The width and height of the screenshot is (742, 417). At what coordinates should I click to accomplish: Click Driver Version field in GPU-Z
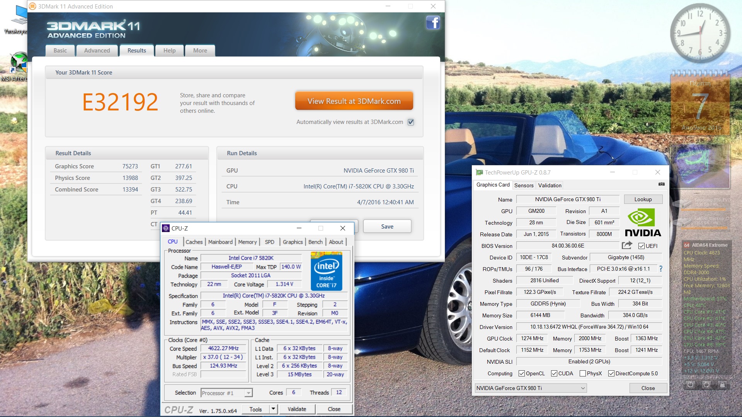tap(589, 327)
